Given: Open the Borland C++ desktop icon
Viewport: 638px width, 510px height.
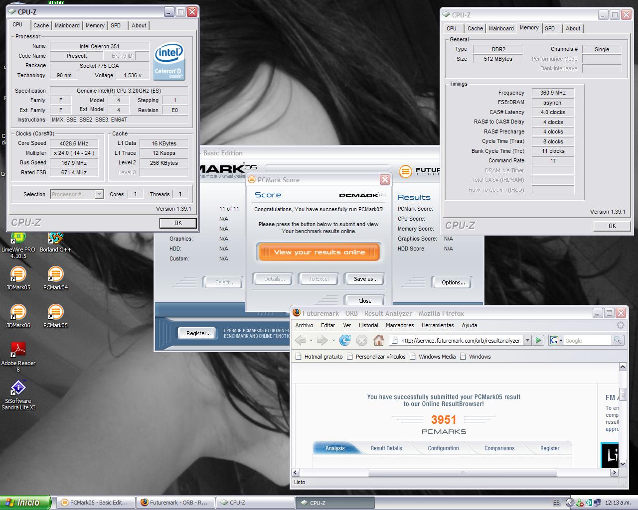Looking at the screenshot, I should (x=55, y=242).
